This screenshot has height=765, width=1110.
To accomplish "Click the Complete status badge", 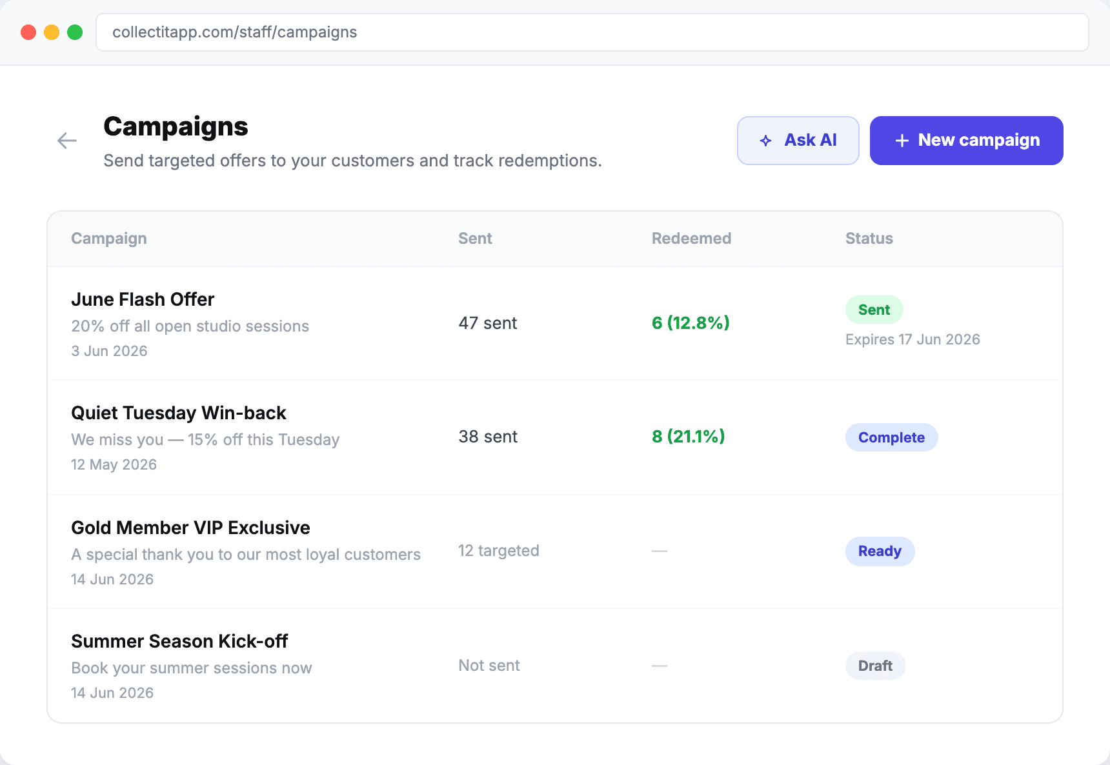I will point(892,437).
